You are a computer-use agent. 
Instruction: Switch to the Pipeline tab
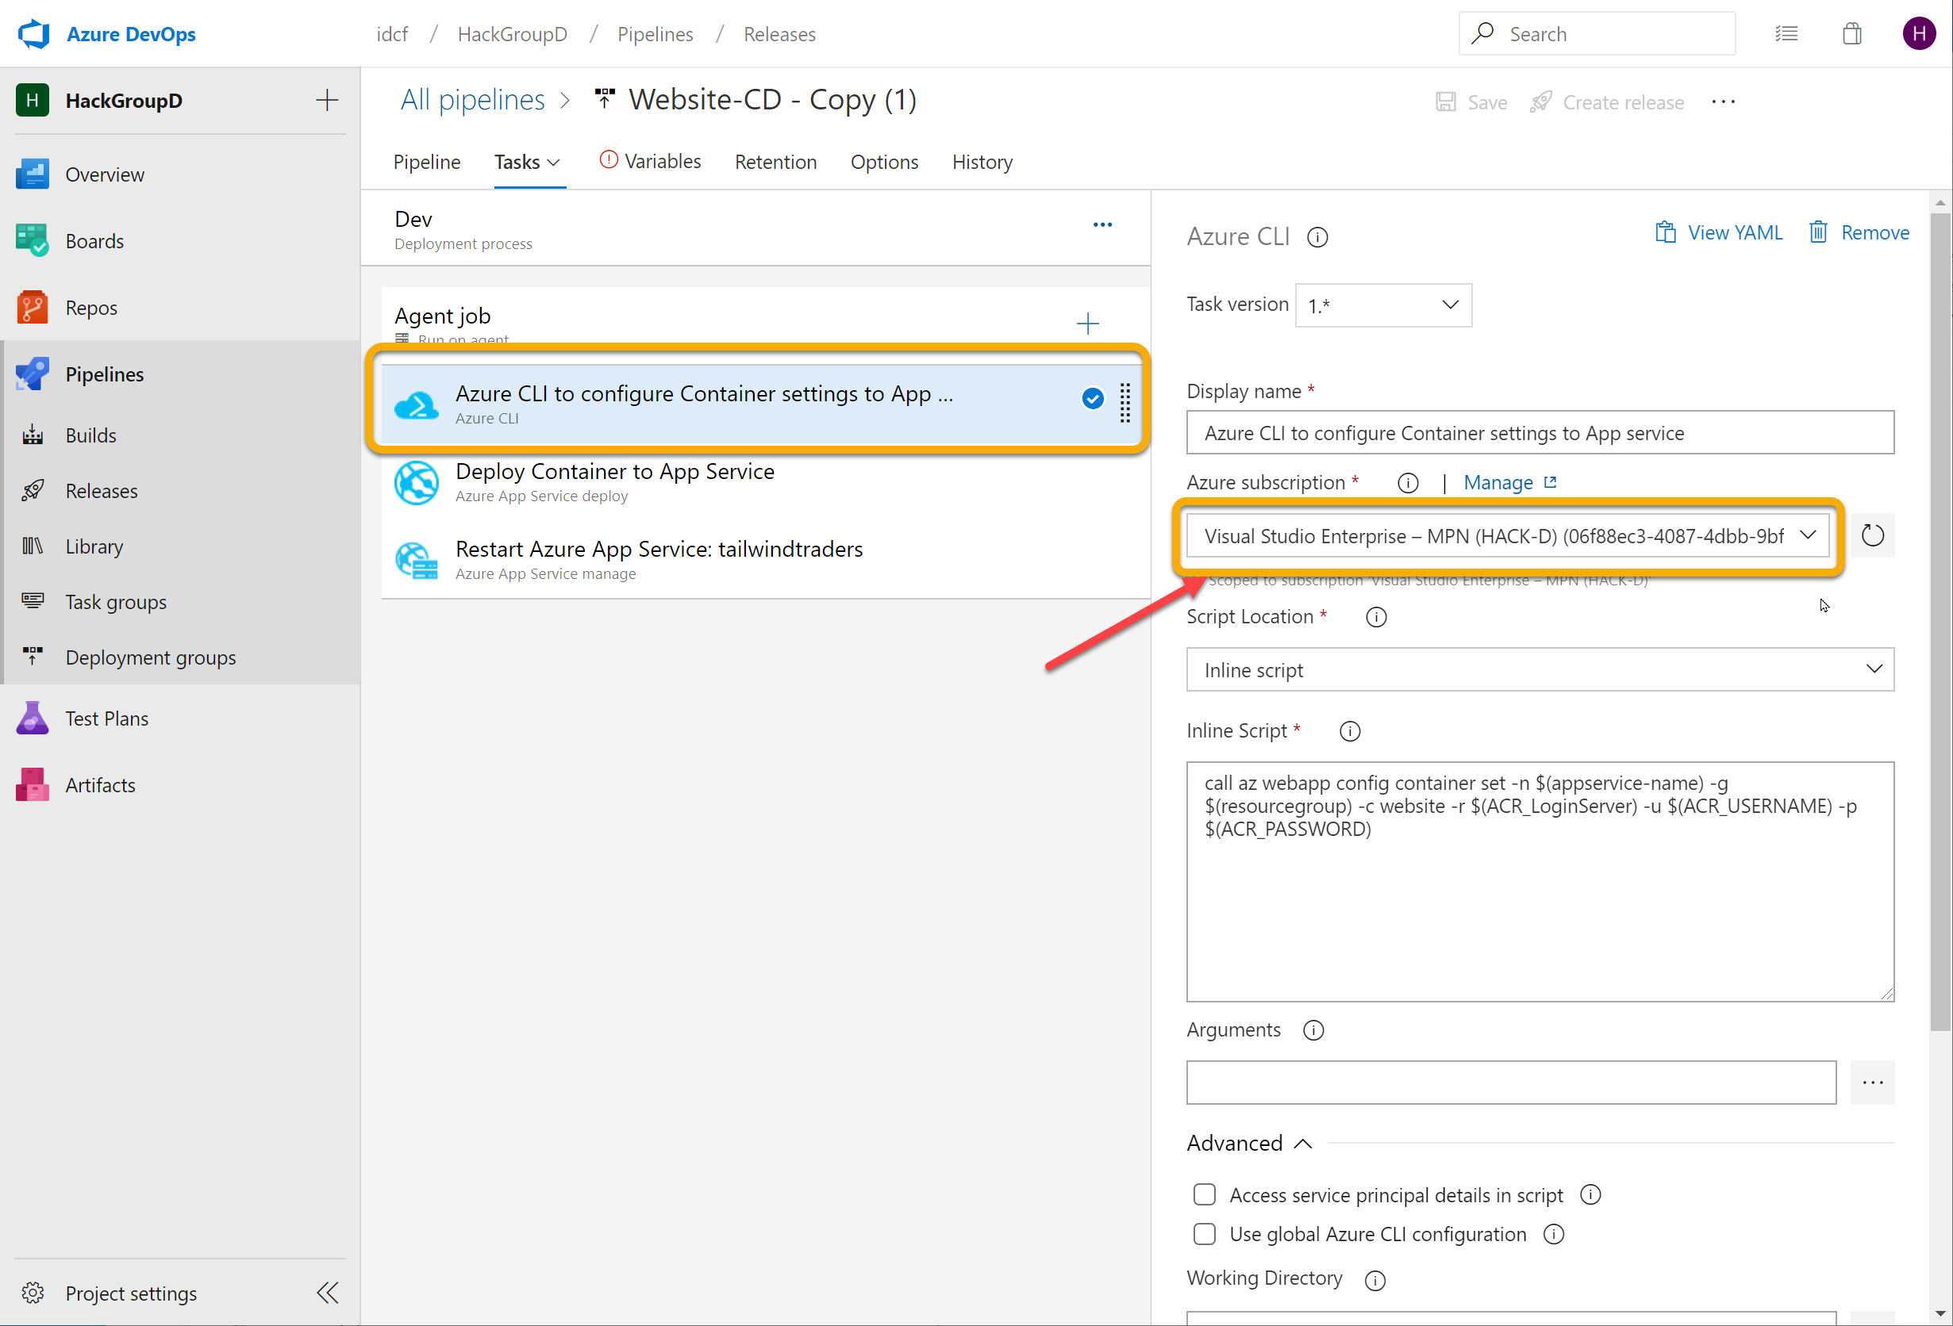(427, 162)
